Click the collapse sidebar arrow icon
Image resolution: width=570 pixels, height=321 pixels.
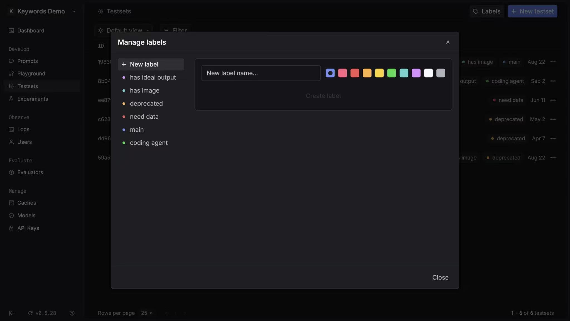click(11, 313)
